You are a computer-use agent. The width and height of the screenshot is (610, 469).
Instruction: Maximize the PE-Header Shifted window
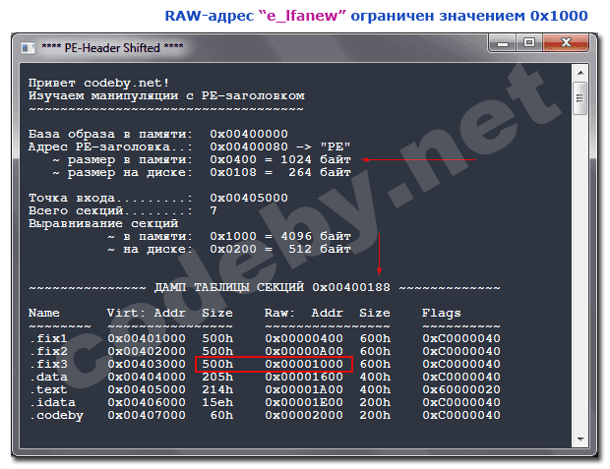click(x=529, y=43)
